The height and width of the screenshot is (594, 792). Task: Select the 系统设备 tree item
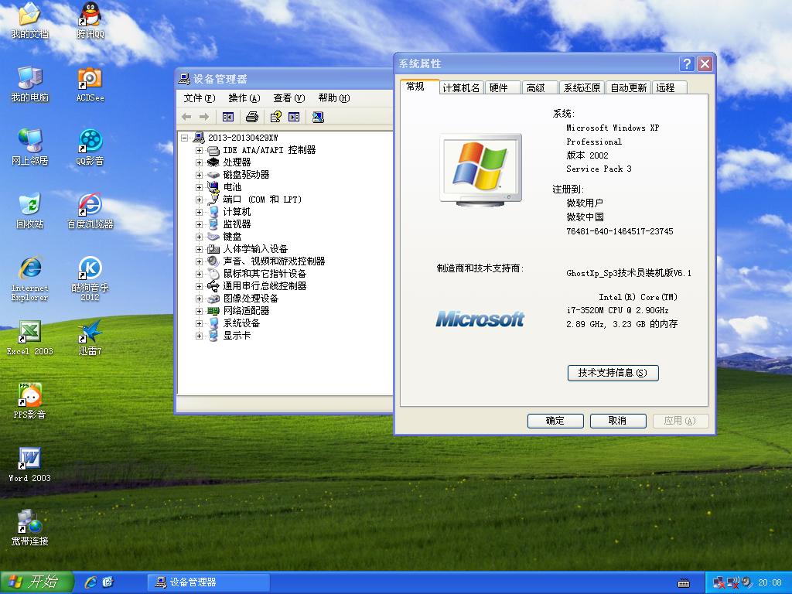[x=241, y=323]
